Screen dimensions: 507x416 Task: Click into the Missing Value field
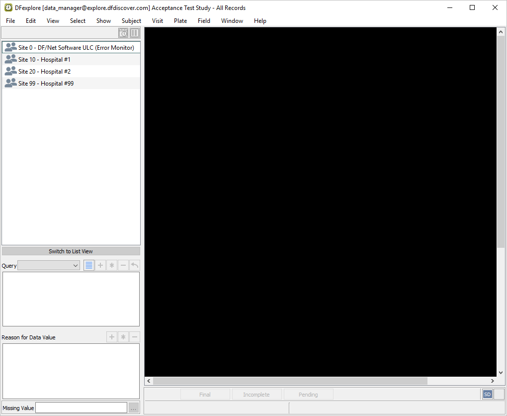pyautogui.click(x=81, y=408)
